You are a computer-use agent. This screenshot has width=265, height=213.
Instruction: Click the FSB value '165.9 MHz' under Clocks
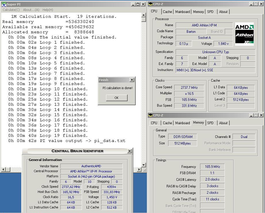pos(189,100)
